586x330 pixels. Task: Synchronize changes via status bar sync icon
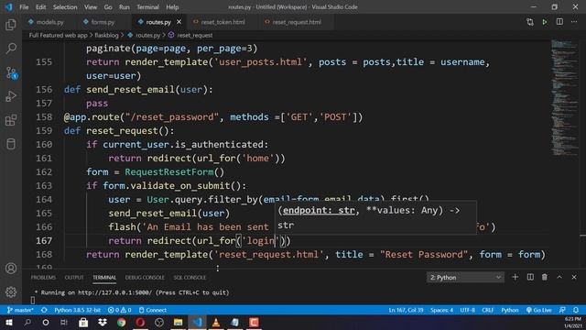pos(44,310)
